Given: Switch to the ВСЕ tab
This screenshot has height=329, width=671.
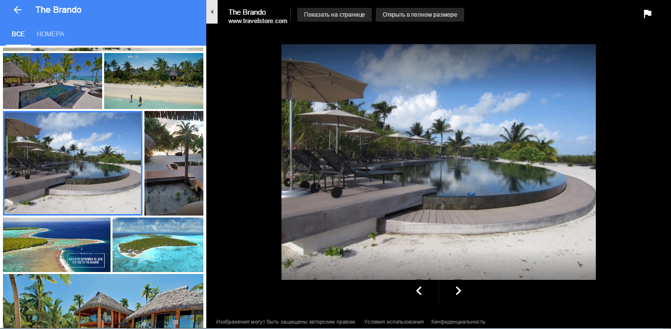Looking at the screenshot, I should coord(18,34).
